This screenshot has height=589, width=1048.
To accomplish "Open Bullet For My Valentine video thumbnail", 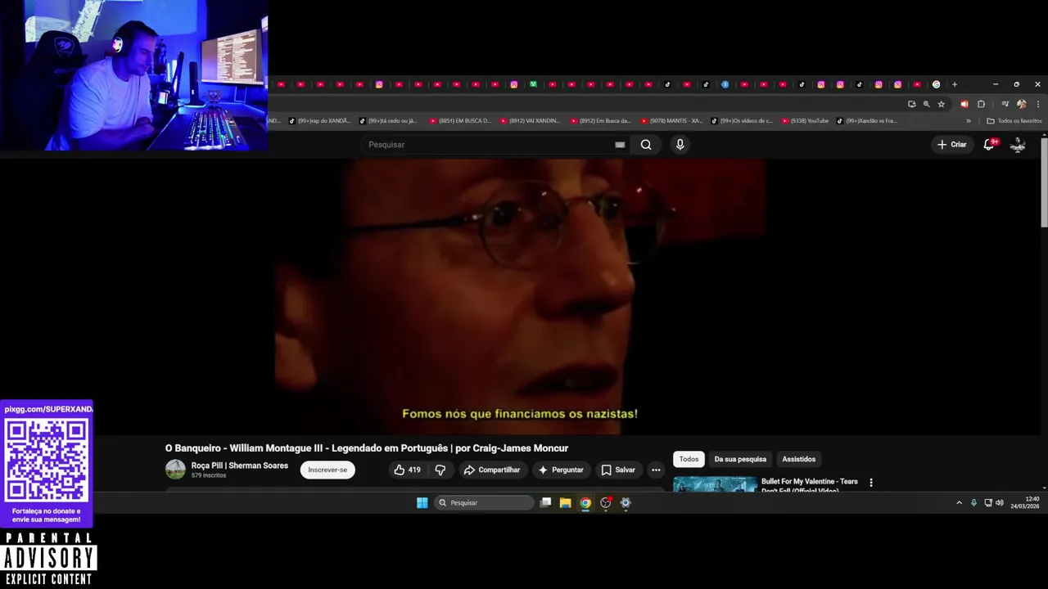I will point(715,485).
